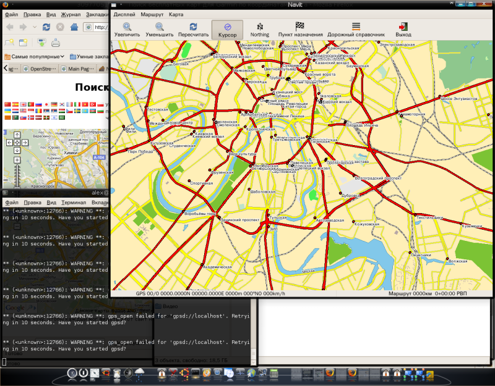Open the Дорожный справочник roadbook
Screen dimensions: 495x386
pyautogui.click(x=356, y=27)
